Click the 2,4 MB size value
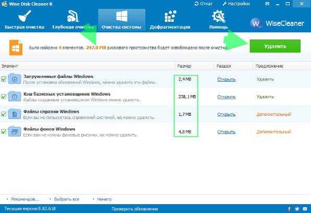311x213 pixels. pyautogui.click(x=185, y=79)
